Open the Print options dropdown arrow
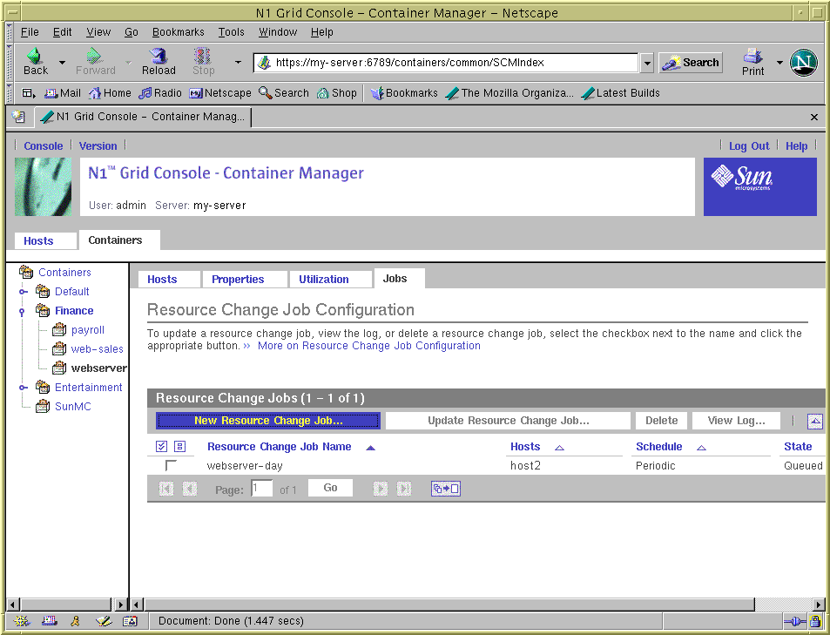The image size is (830, 635). 779,63
